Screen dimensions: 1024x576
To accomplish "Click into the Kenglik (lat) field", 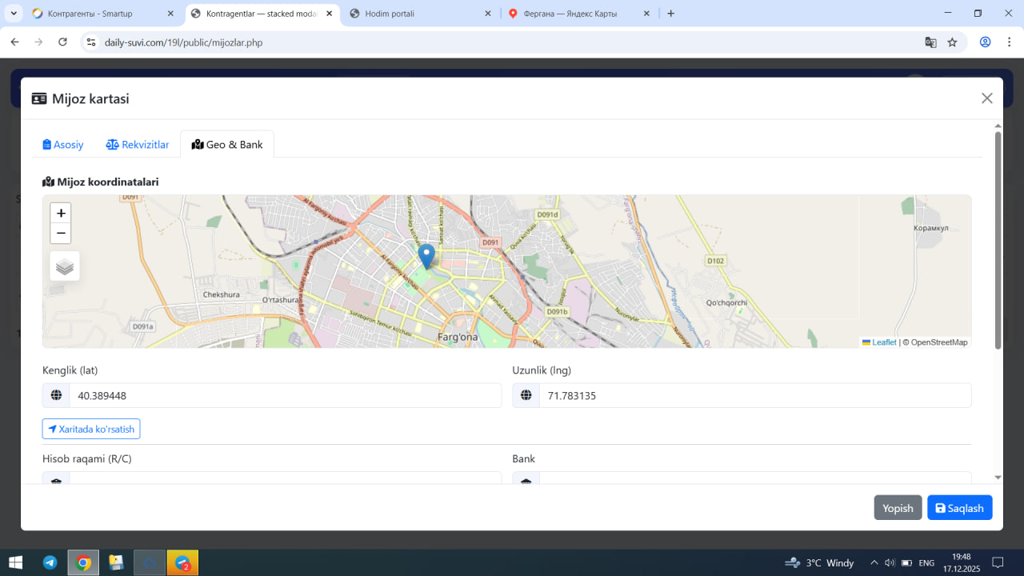I will (285, 396).
